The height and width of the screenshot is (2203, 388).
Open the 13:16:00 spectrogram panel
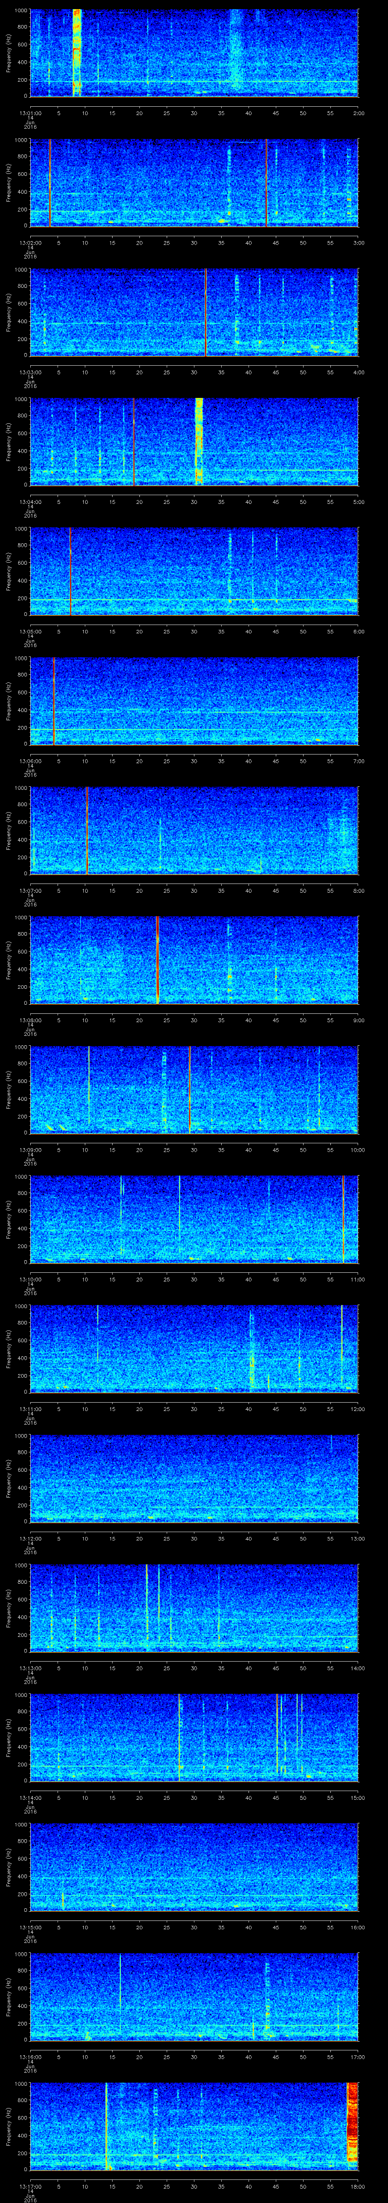(194, 1996)
